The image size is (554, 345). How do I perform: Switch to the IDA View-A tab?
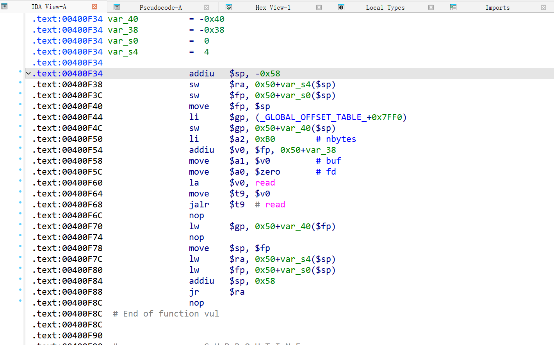click(x=49, y=7)
